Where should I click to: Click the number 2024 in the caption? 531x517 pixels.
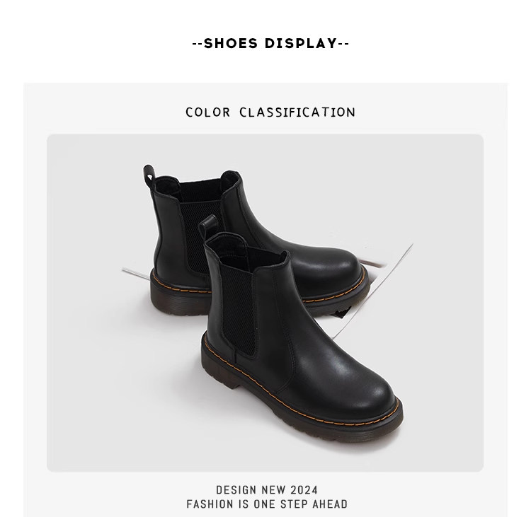[304, 490]
